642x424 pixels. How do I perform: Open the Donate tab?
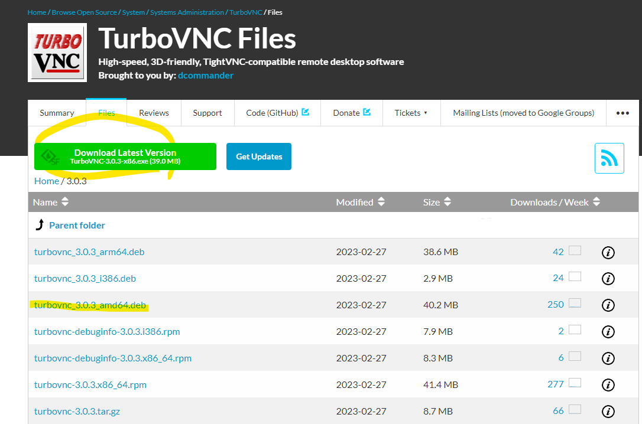point(352,113)
